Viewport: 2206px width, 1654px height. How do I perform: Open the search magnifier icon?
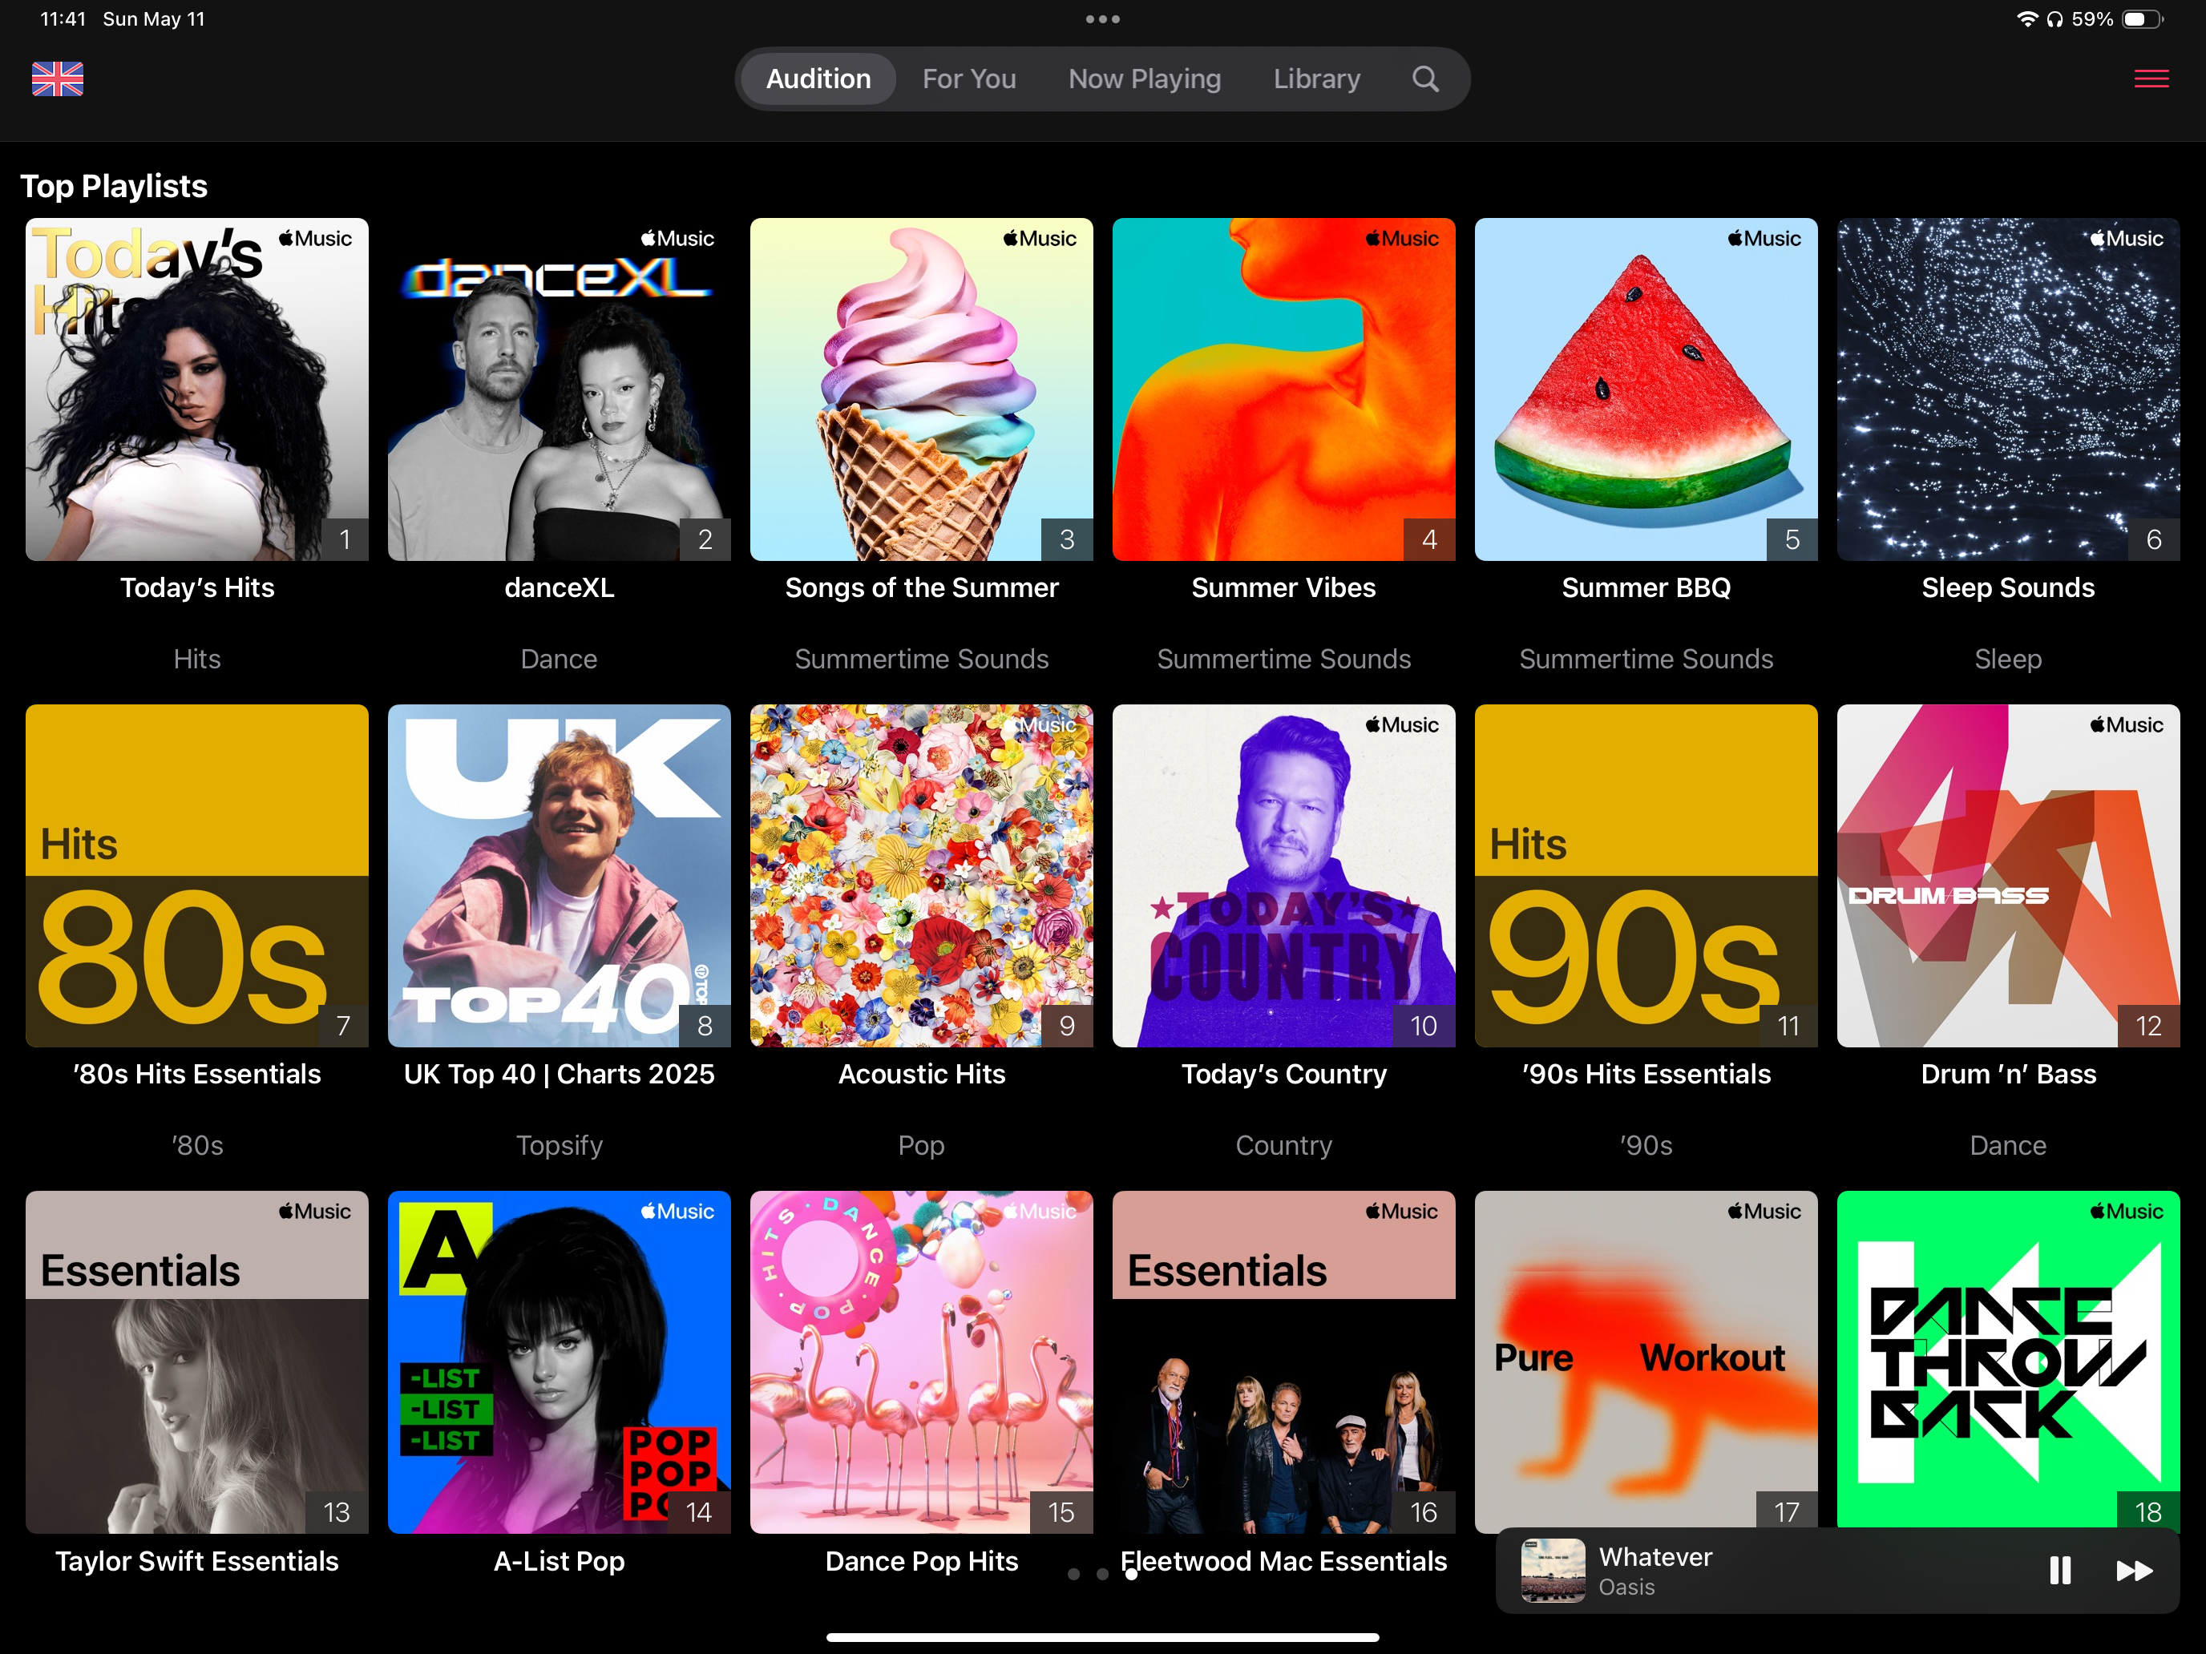pyautogui.click(x=1425, y=79)
